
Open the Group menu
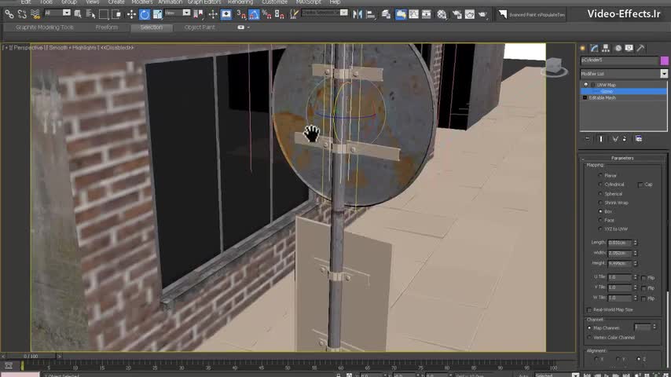[x=69, y=2]
